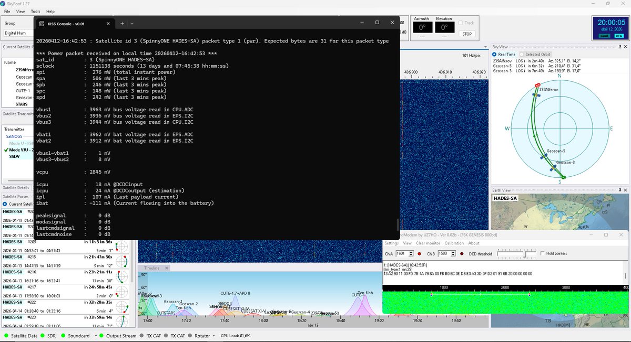Open terminal profile dropdown chevron
Viewport: 631px width, 342px height.
(132, 23)
